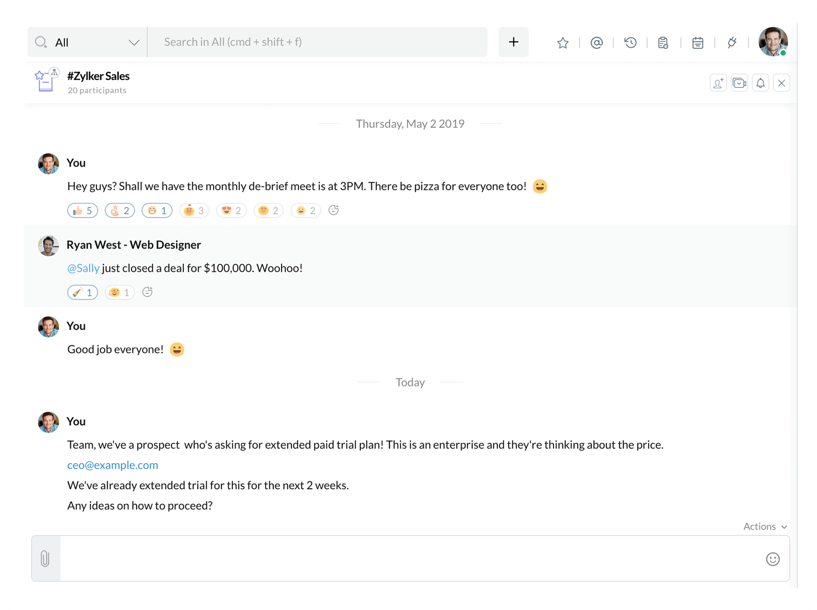The height and width of the screenshot is (610, 817).
Task: Open the ceo@example.com link
Action: pos(113,465)
